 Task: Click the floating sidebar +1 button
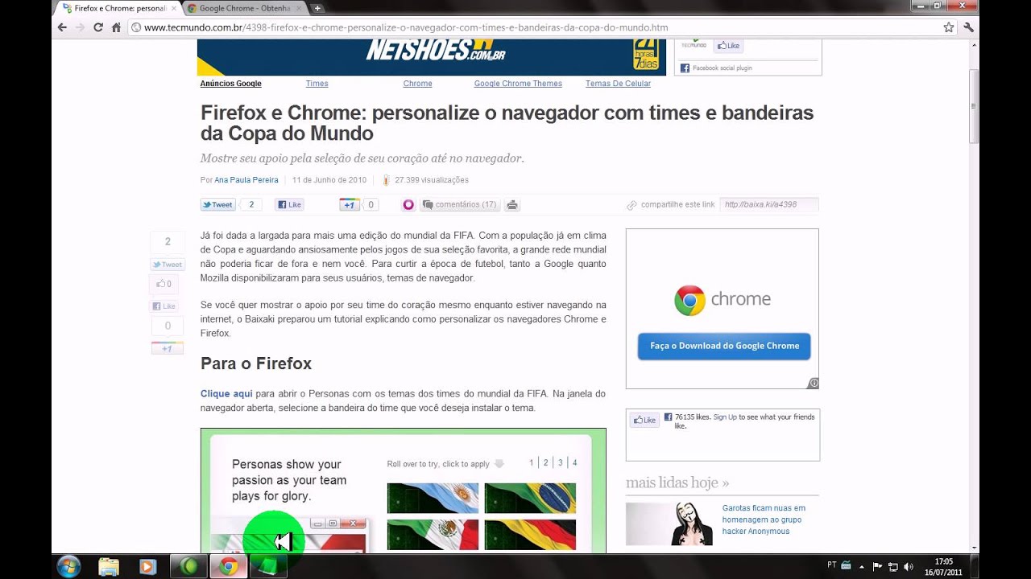(167, 348)
